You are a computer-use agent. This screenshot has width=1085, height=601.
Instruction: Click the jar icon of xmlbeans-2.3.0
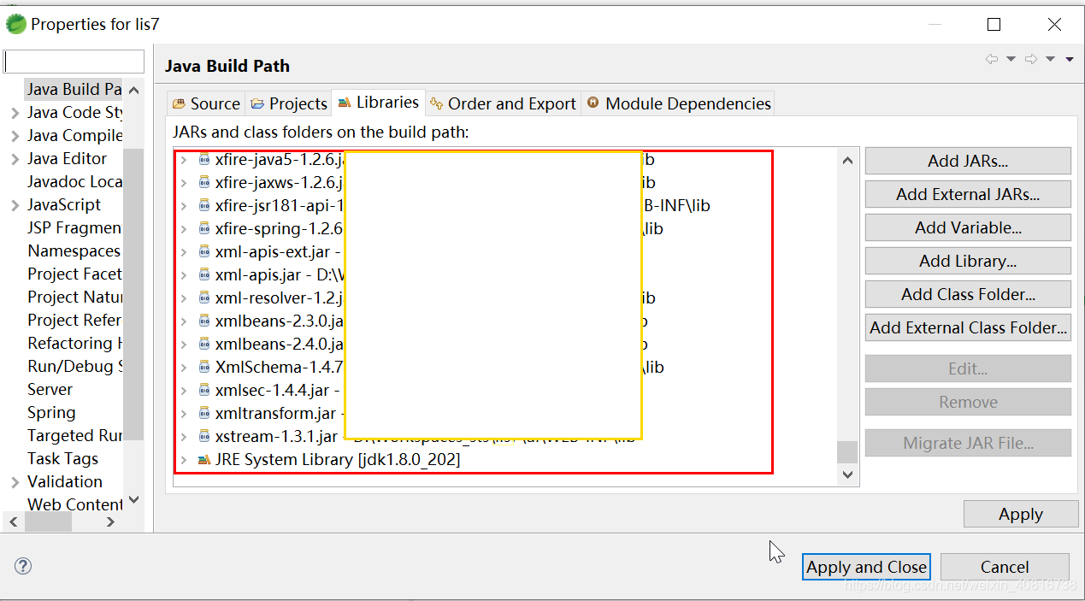204,321
